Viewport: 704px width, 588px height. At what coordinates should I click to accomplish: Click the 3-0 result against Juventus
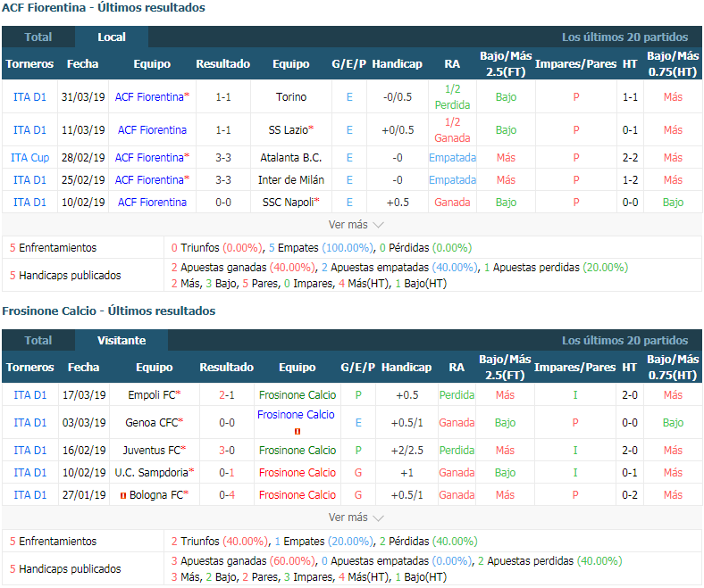[x=226, y=451]
